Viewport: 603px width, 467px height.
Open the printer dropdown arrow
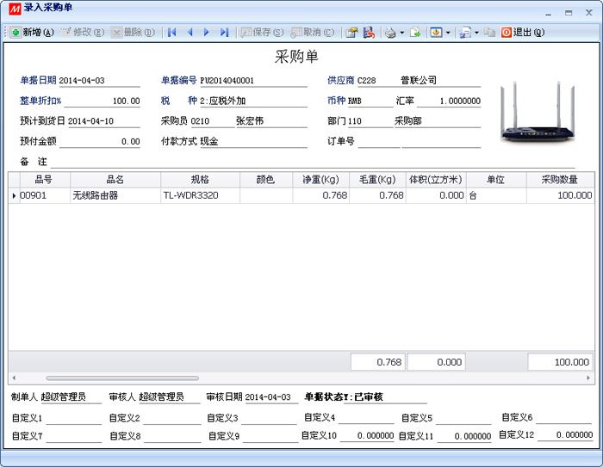tap(402, 33)
